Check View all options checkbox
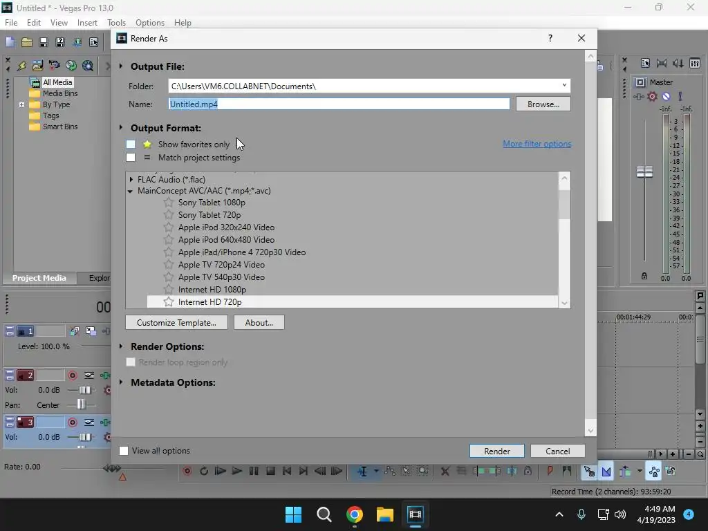 (x=124, y=451)
